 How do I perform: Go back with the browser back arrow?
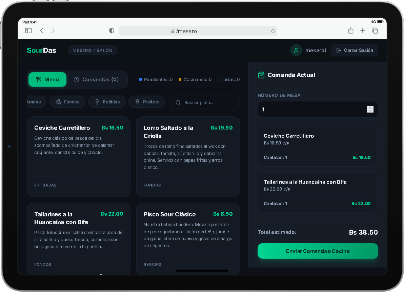(x=41, y=31)
